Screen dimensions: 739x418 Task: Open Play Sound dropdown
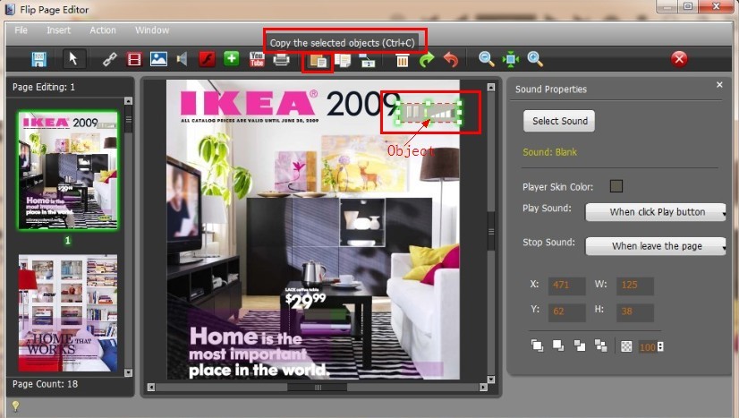tap(656, 212)
